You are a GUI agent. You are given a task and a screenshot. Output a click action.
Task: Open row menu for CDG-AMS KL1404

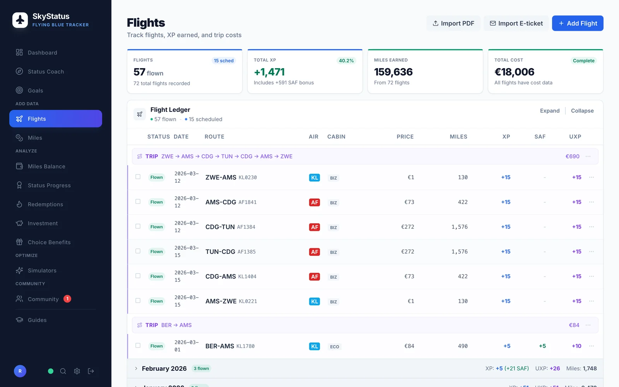click(592, 276)
